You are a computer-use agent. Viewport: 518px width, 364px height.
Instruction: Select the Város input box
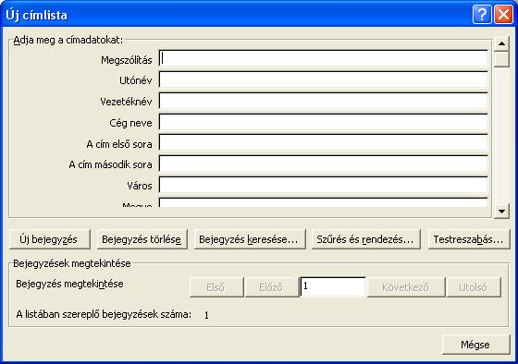coord(323,185)
